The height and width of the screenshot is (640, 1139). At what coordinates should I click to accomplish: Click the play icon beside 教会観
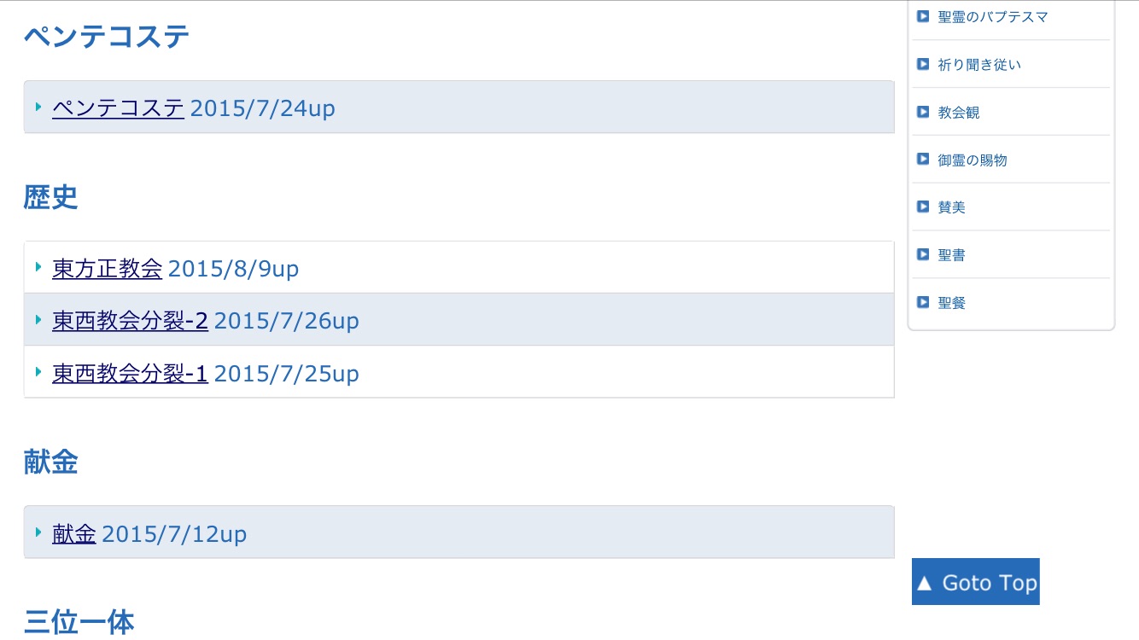coord(922,112)
